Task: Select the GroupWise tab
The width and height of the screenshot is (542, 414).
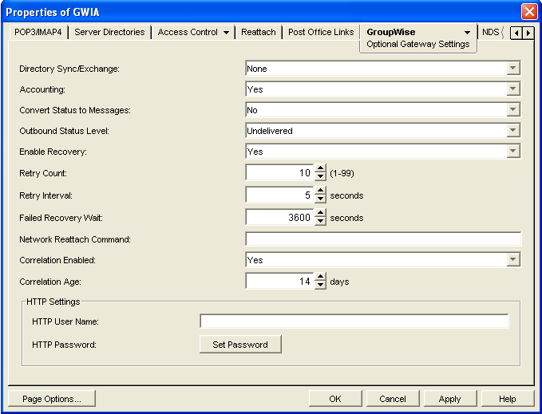Action: [x=391, y=32]
